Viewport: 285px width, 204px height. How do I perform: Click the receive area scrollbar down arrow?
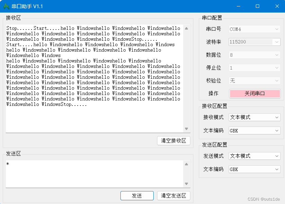coord(187,129)
